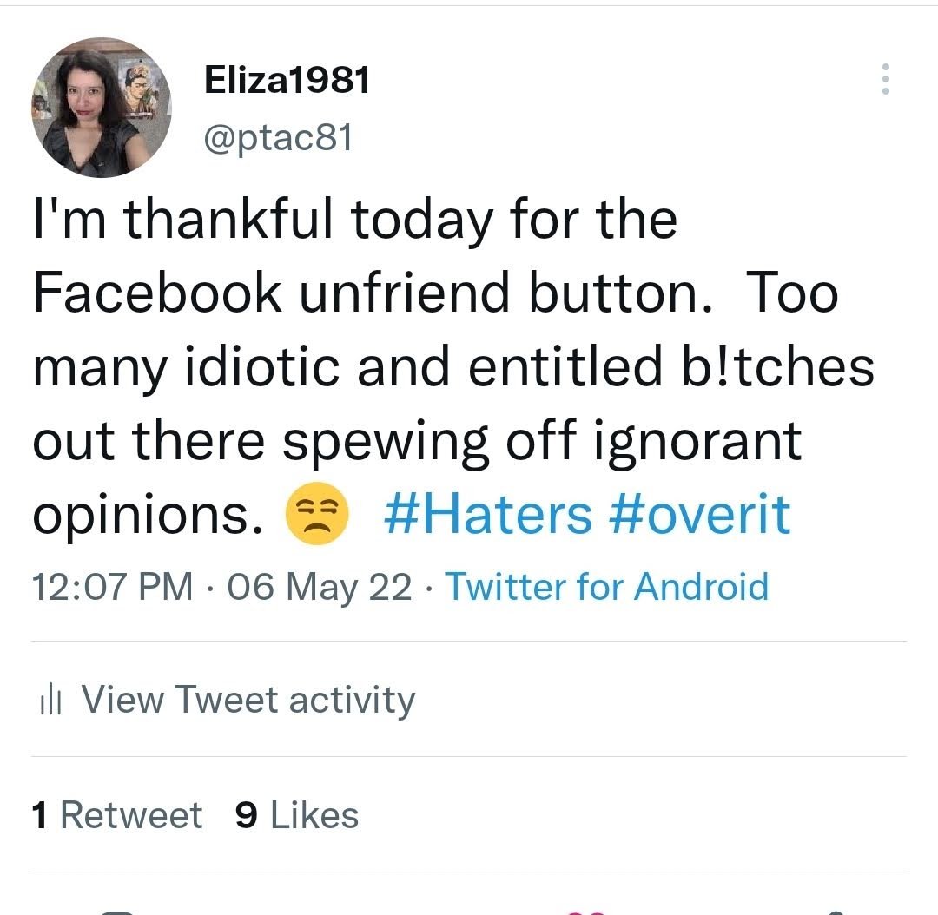Tap the unamused face emoji
This screenshot has height=915, width=938.
pyautogui.click(x=318, y=514)
